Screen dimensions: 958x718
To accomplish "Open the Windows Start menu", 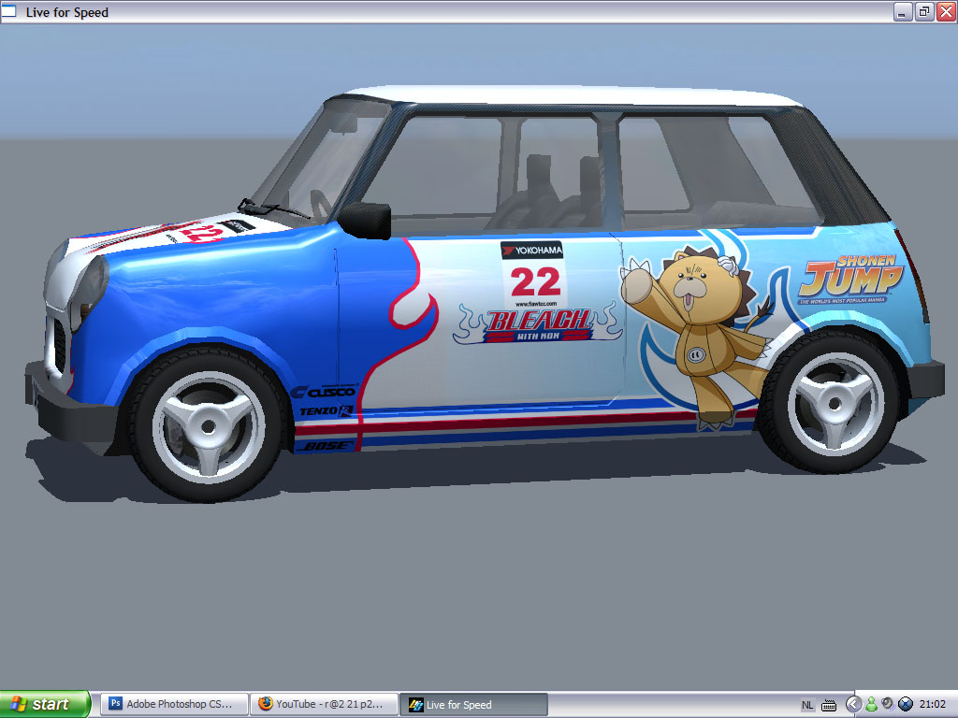I will (45, 704).
